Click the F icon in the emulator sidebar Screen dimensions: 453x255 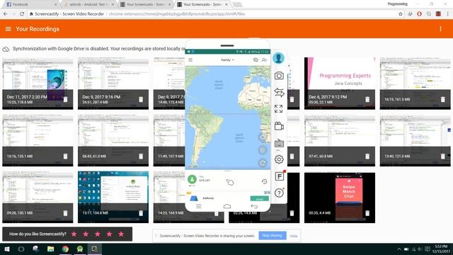(x=280, y=176)
